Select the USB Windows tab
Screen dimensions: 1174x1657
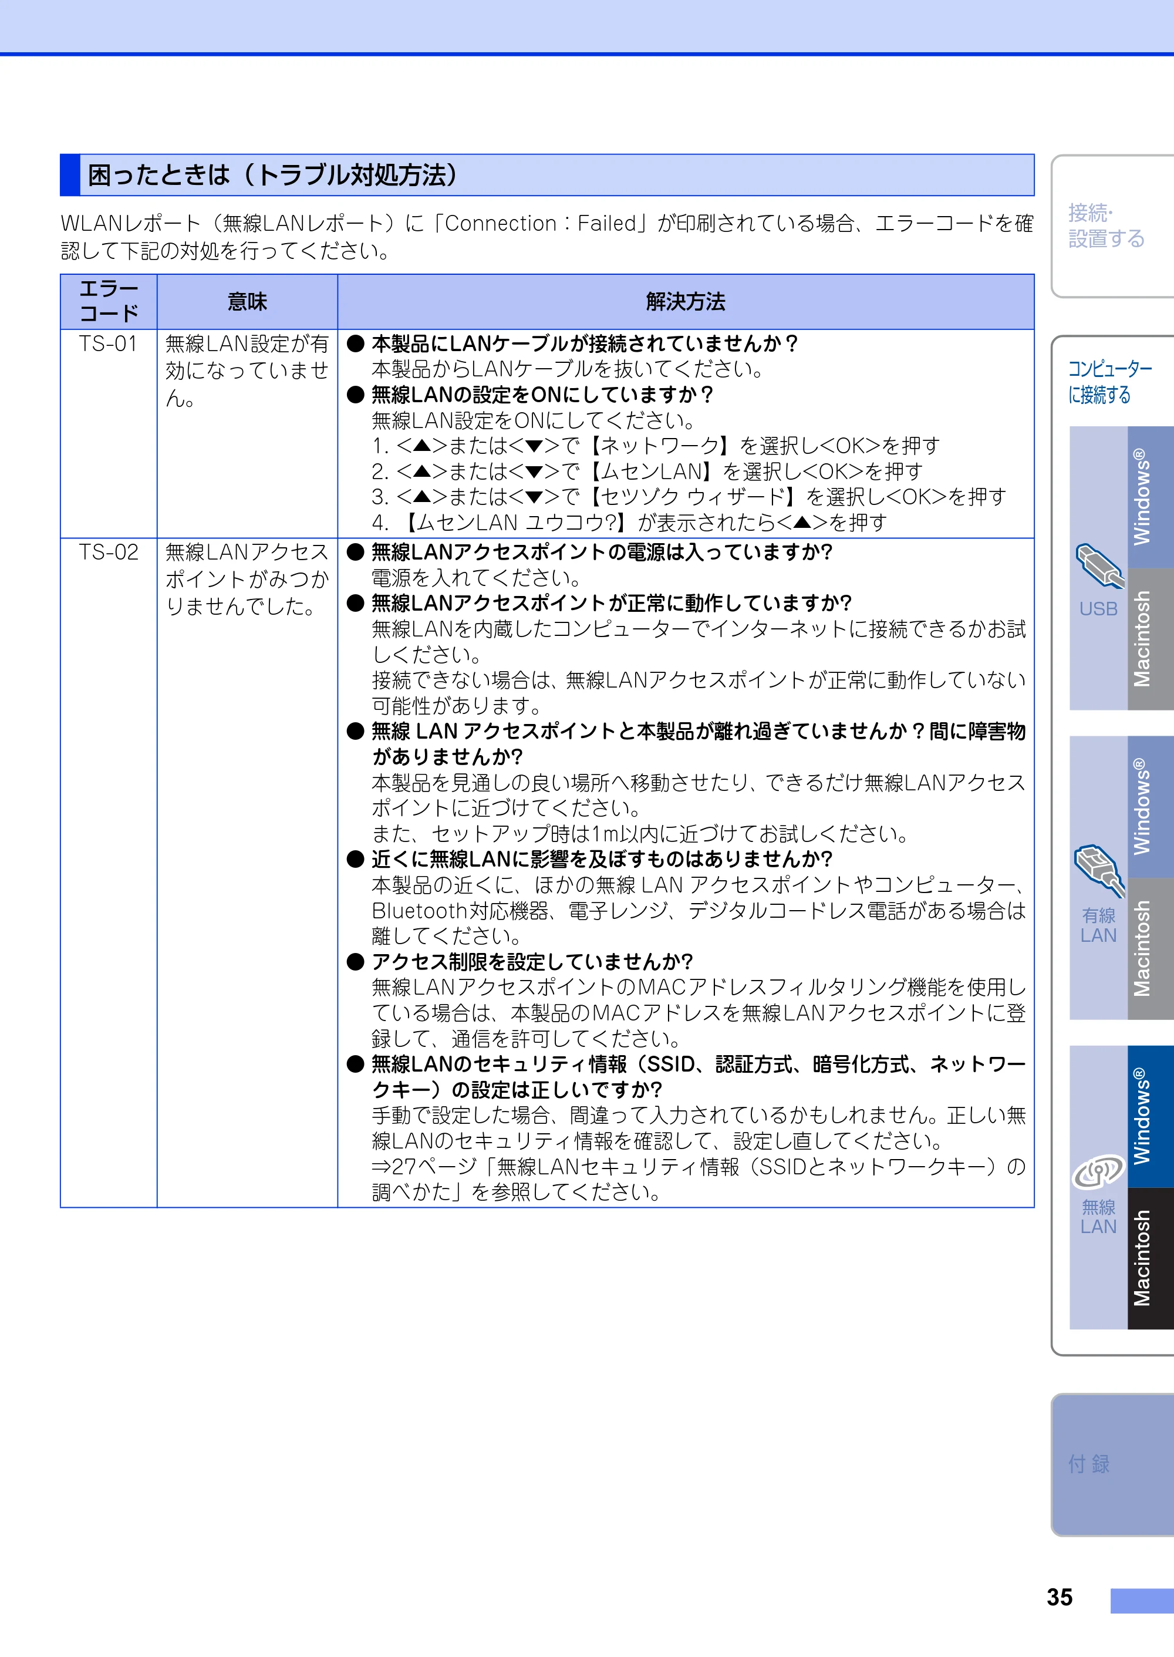click(x=1150, y=497)
